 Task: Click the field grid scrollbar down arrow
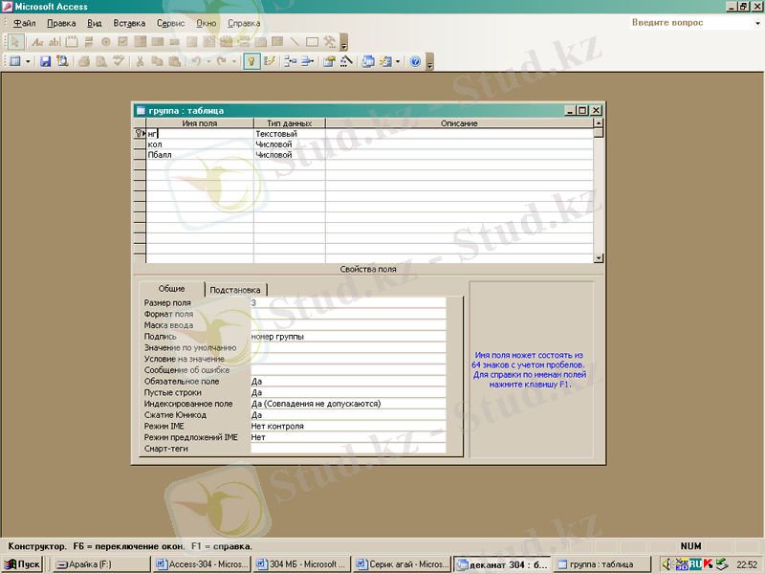pyautogui.click(x=599, y=257)
